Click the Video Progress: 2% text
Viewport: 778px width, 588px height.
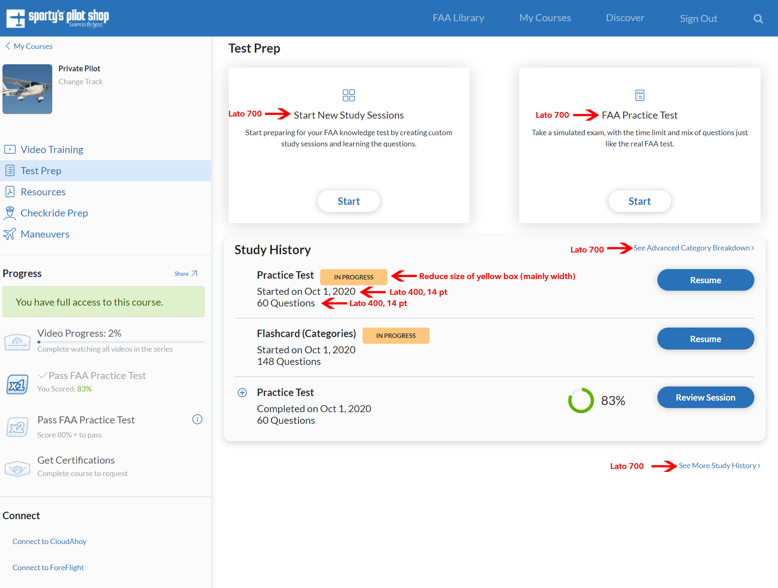click(x=79, y=333)
